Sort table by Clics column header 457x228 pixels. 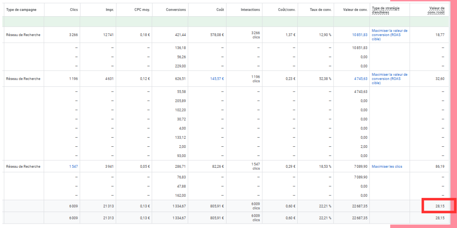pos(73,10)
